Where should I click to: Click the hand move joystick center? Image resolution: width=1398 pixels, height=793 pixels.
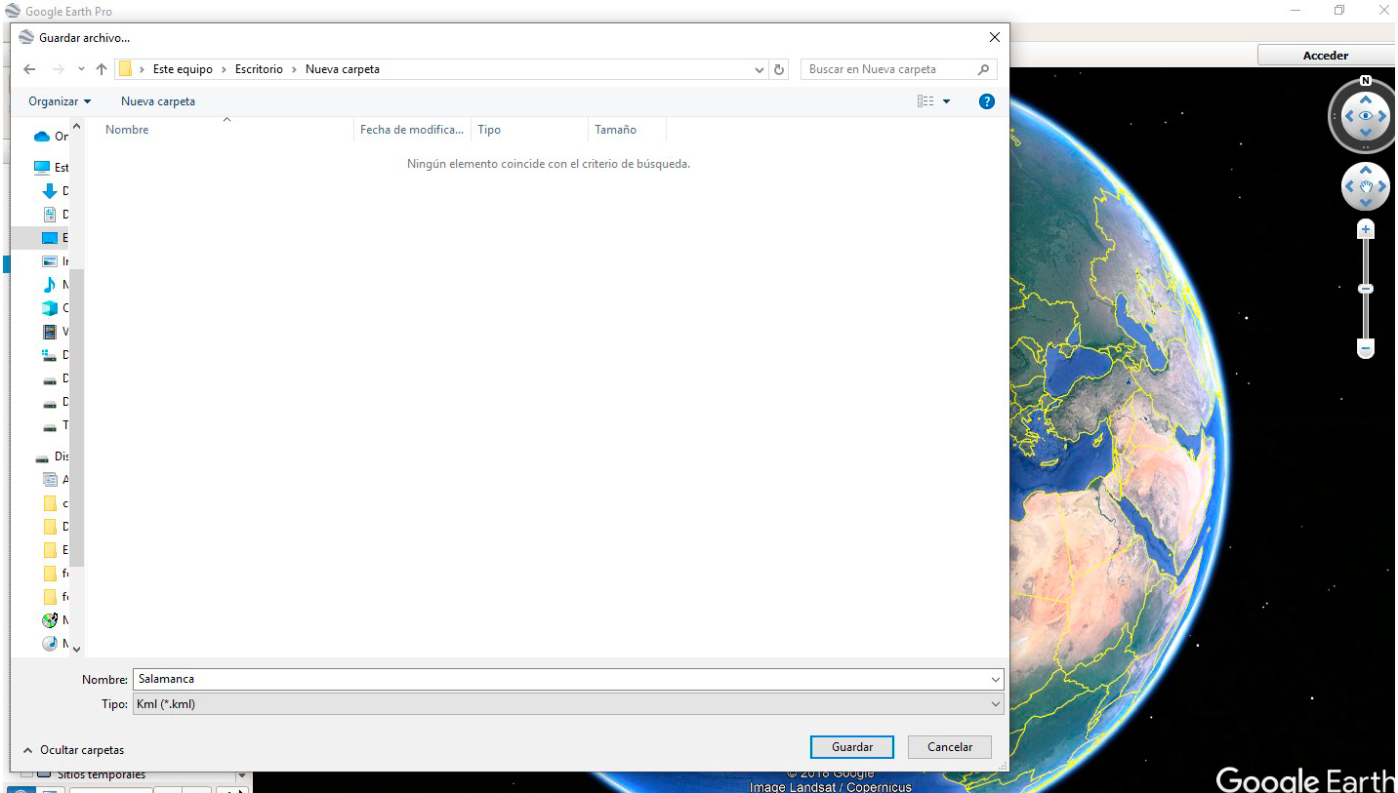1366,185
